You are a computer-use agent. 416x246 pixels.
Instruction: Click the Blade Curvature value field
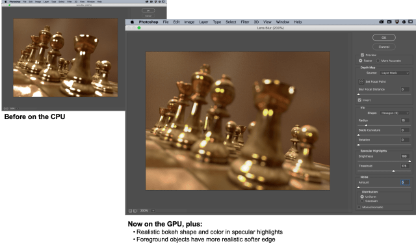pos(405,130)
